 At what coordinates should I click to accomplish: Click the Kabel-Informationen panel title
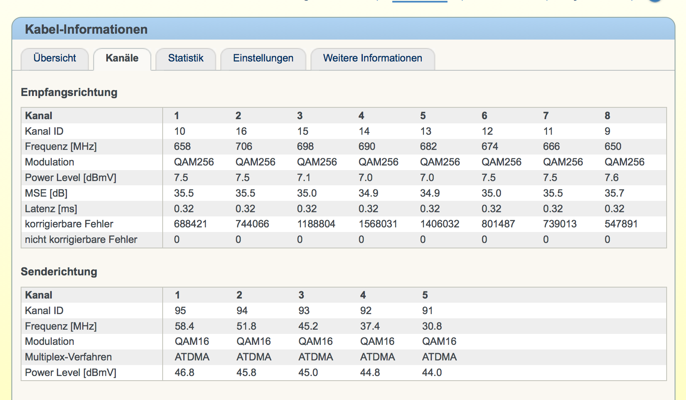(86, 29)
